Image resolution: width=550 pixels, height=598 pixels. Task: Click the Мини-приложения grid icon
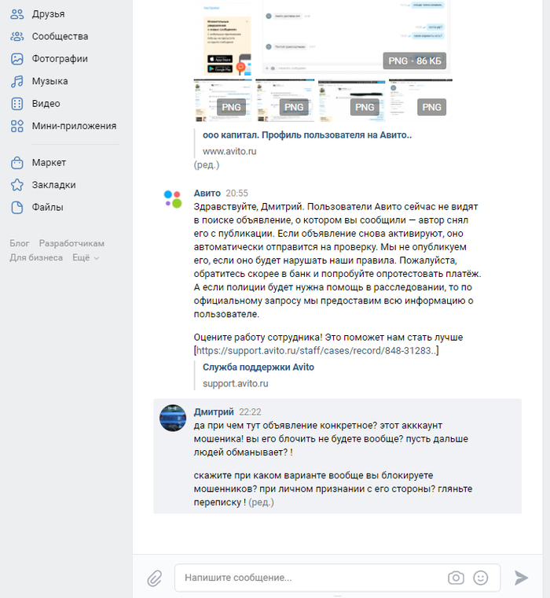point(16,126)
